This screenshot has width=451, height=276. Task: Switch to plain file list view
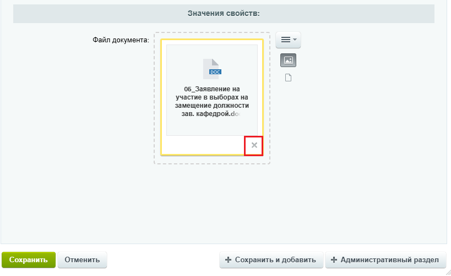288,78
